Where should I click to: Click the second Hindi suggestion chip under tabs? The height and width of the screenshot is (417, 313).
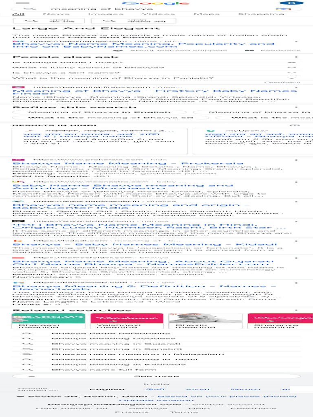click(x=133, y=21)
